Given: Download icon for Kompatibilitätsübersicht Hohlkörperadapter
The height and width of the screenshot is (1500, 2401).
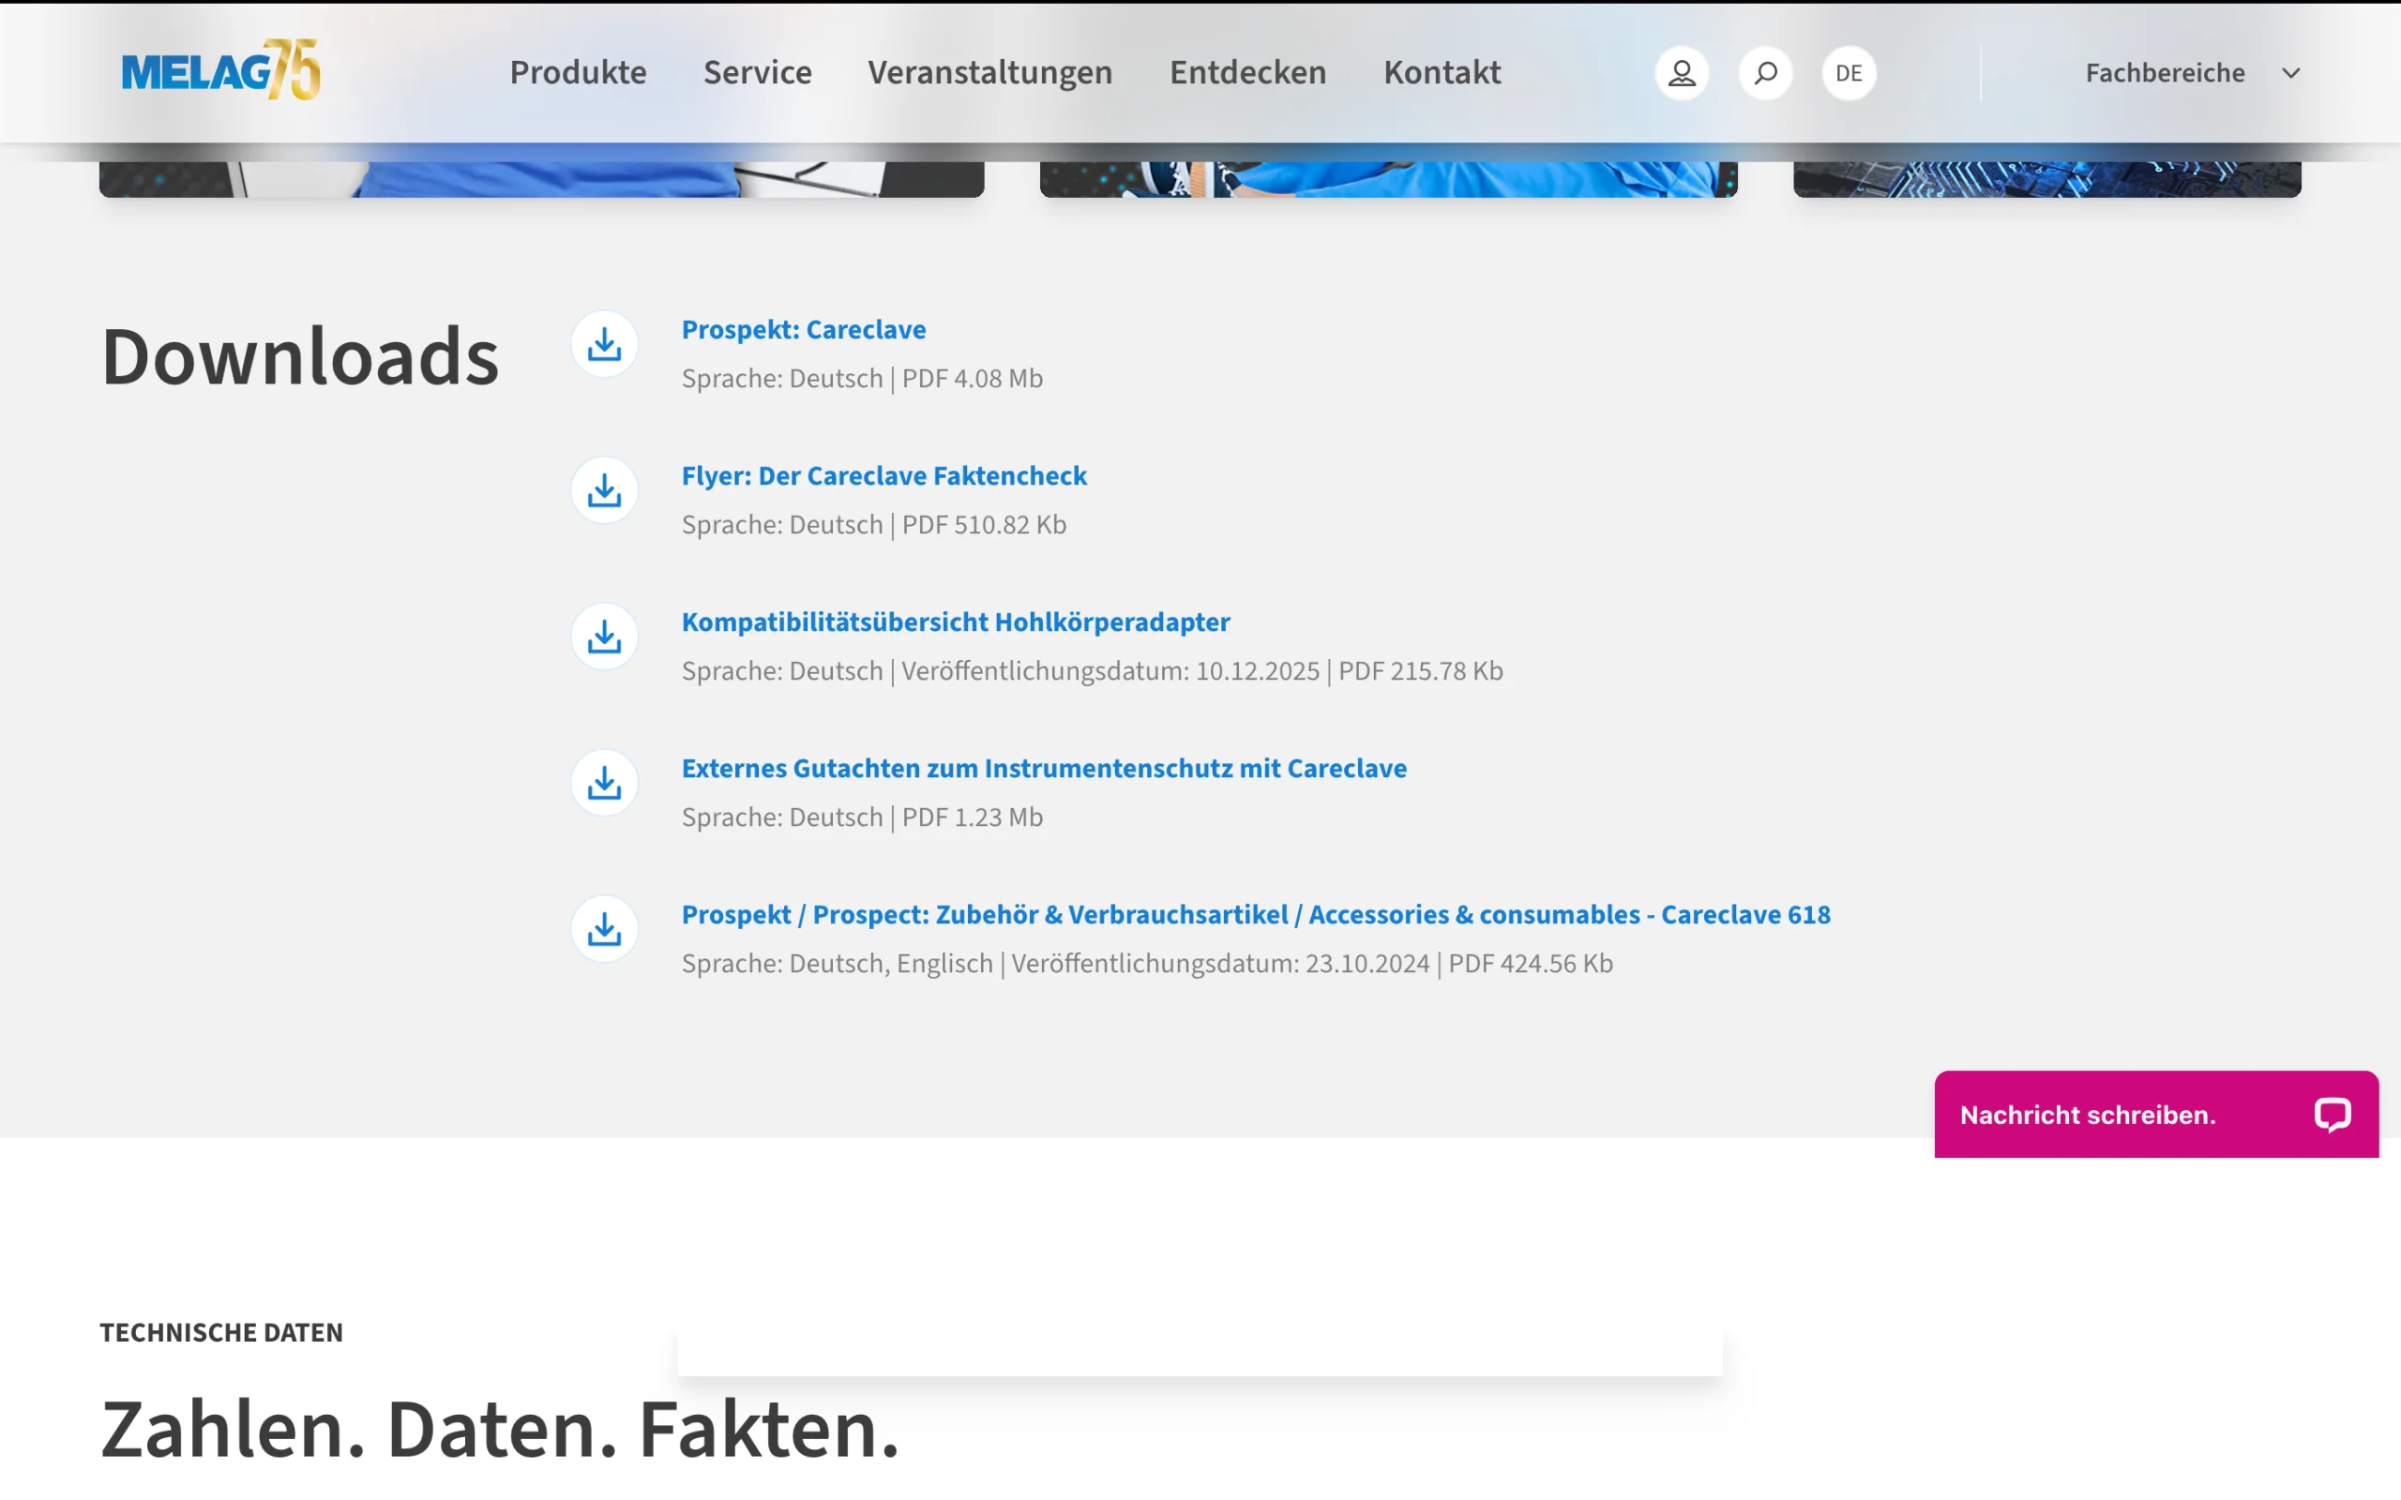Looking at the screenshot, I should coord(604,637).
